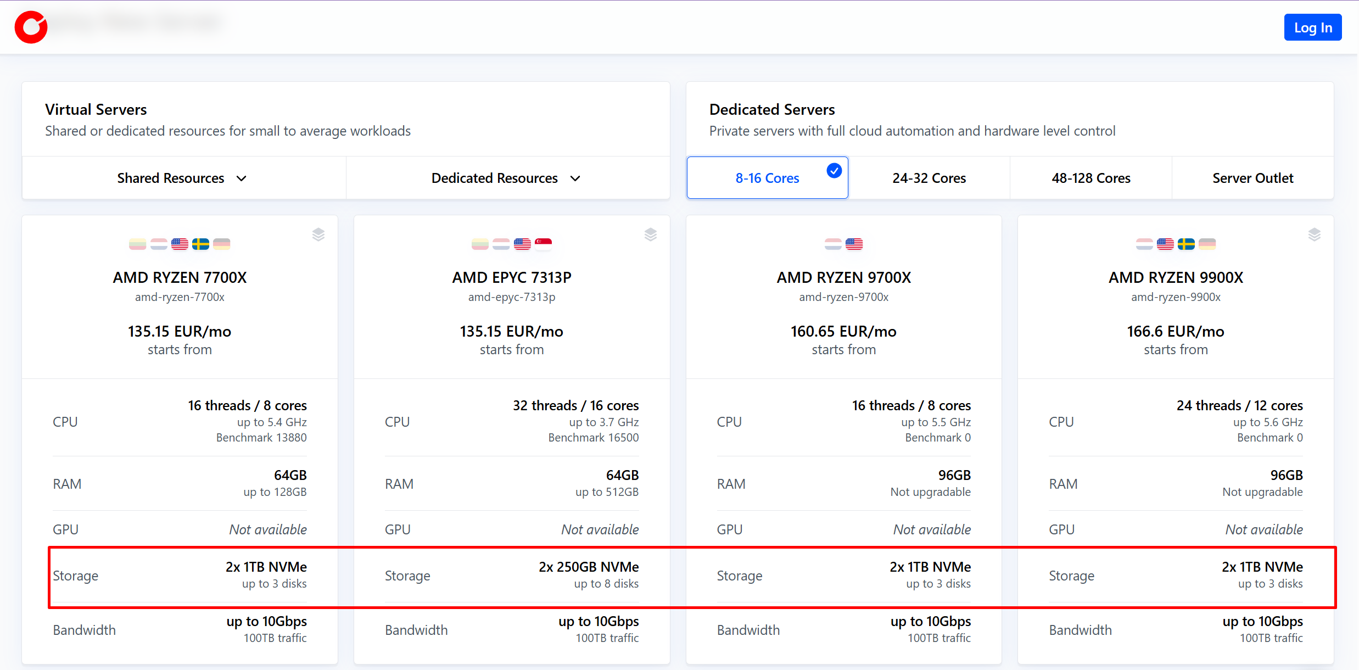The image size is (1359, 670).
Task: Click blue checkmark on 8-16 Cores option
Action: [x=834, y=171]
